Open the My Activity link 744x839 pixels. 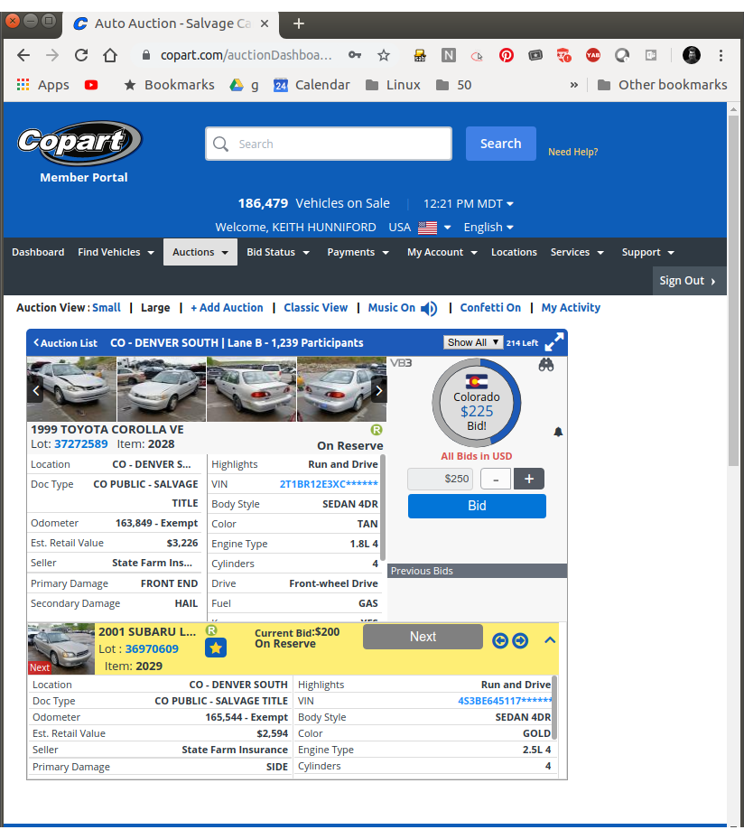[x=571, y=308]
